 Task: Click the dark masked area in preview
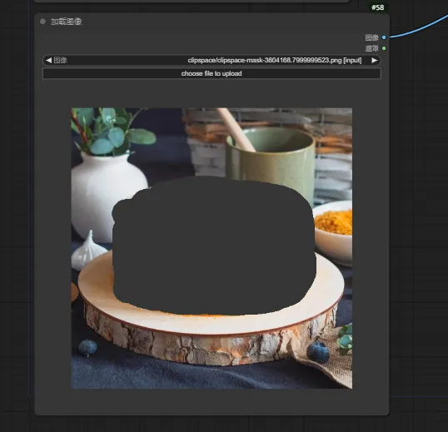point(214,246)
